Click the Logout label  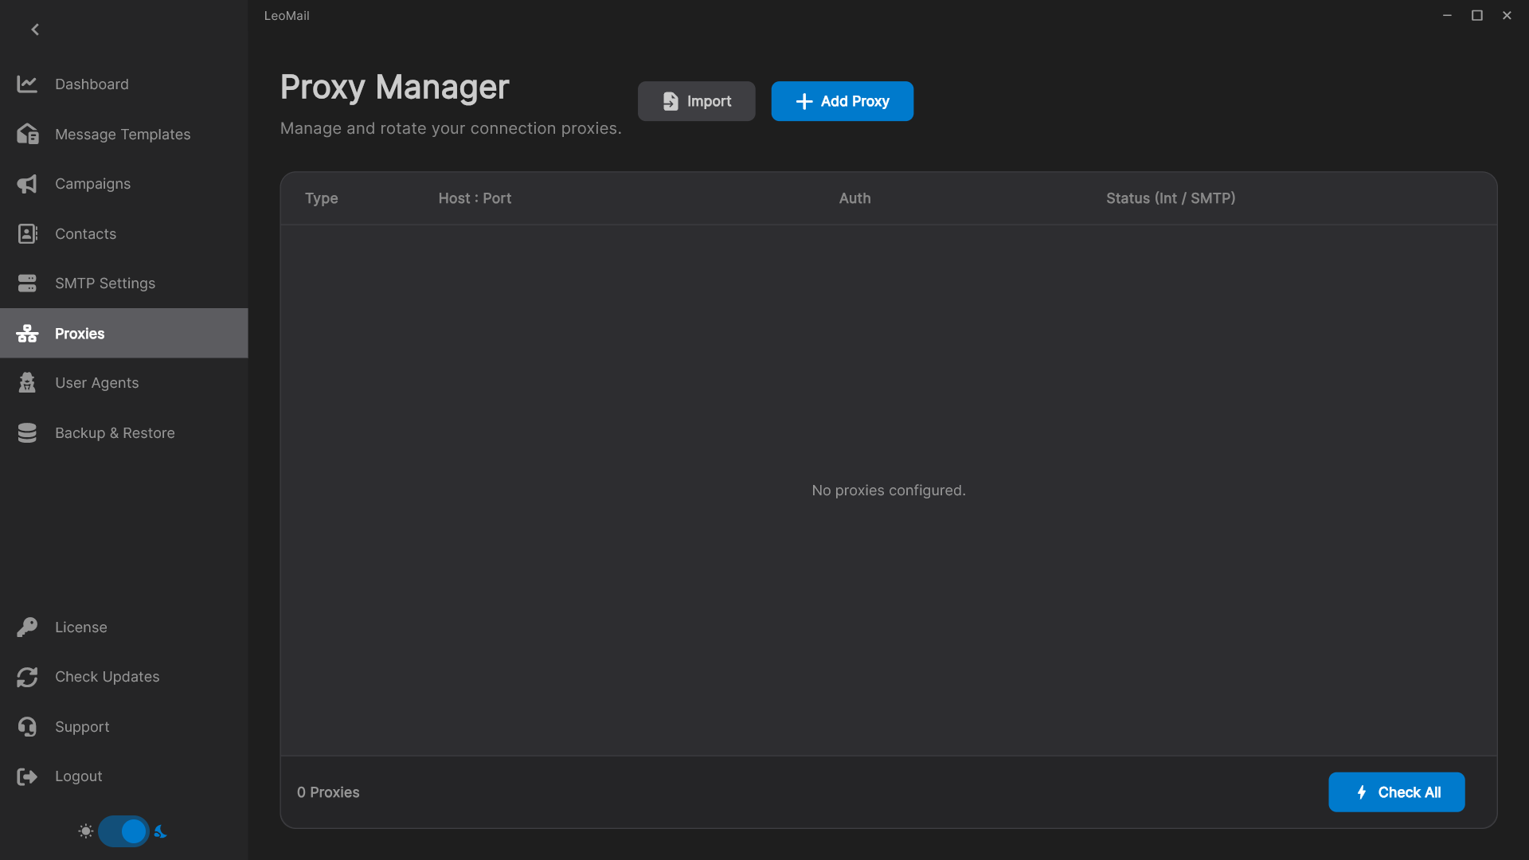(78, 776)
